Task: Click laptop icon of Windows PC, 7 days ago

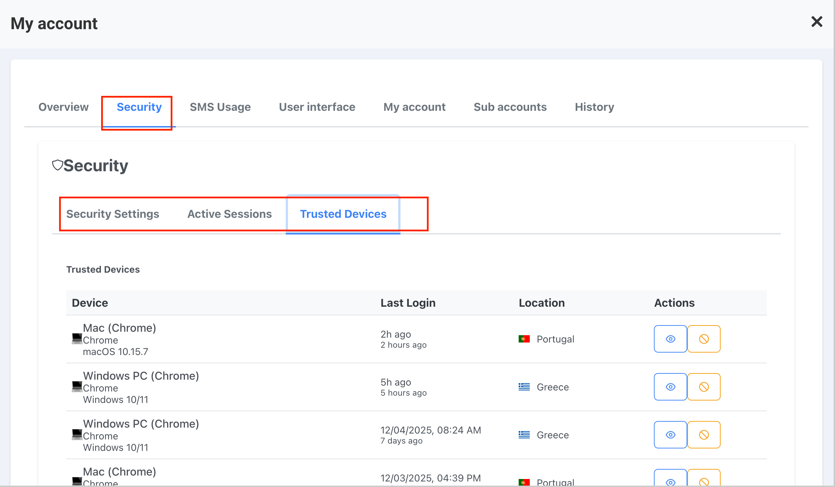Action: pyautogui.click(x=77, y=434)
